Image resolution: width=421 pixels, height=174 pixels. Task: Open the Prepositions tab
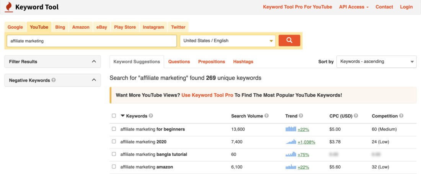(x=212, y=62)
